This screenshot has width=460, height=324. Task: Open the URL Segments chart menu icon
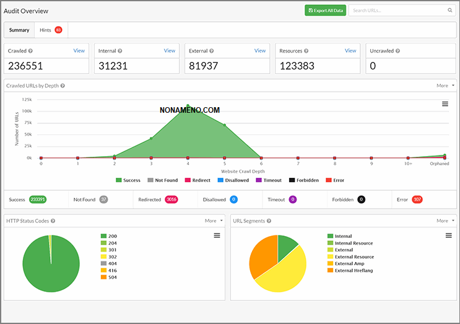pos(449,235)
